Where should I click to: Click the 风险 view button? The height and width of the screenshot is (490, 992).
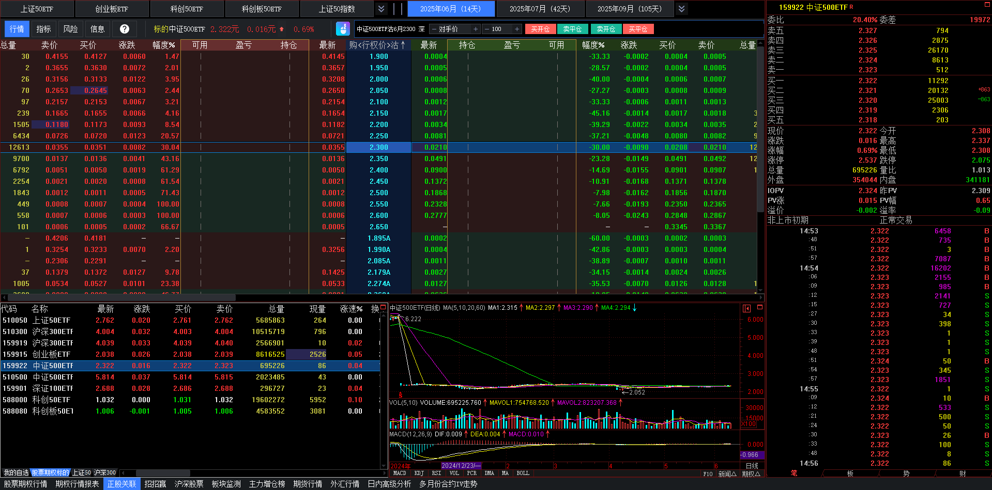click(x=71, y=29)
